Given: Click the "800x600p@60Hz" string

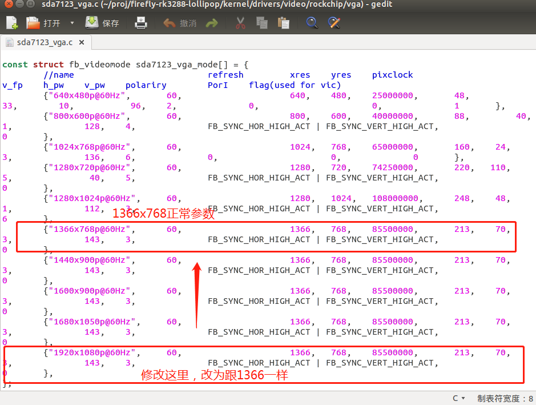Looking at the screenshot, I should (x=87, y=116).
